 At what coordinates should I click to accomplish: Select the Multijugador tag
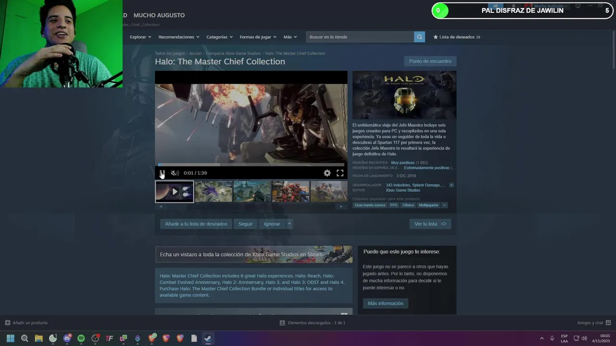pyautogui.click(x=428, y=205)
